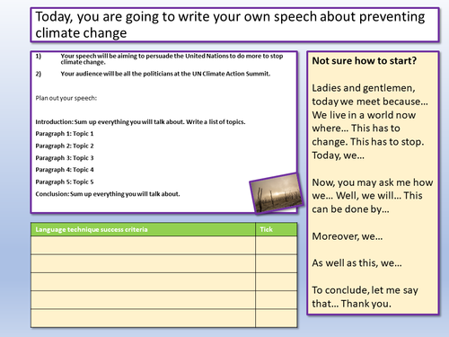449x337 pixels.
Task: Click the second empty Tick cell
Action: click(x=277, y=263)
